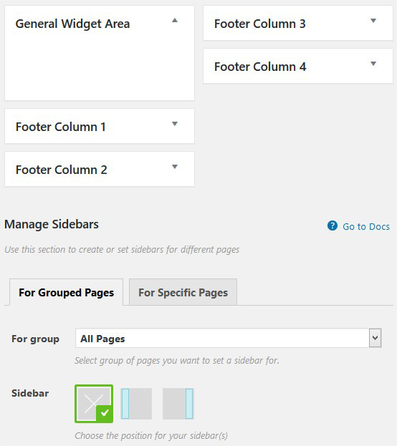Viewport: 397px width, 446px height.
Task: Select the no-sidebar layout option
Action: point(94,404)
